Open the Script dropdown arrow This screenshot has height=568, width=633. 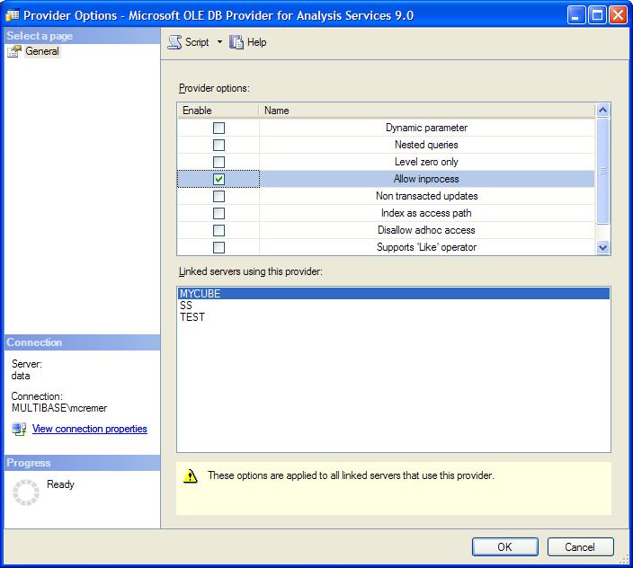pos(219,42)
